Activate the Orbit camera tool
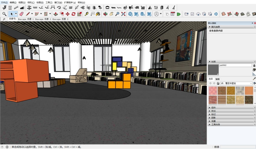The width and height of the screenshot is (256, 149). [x=105, y=14]
